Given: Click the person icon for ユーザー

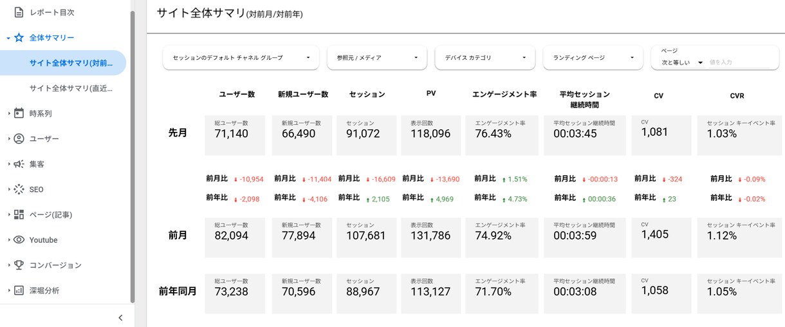Looking at the screenshot, I should click(x=19, y=138).
